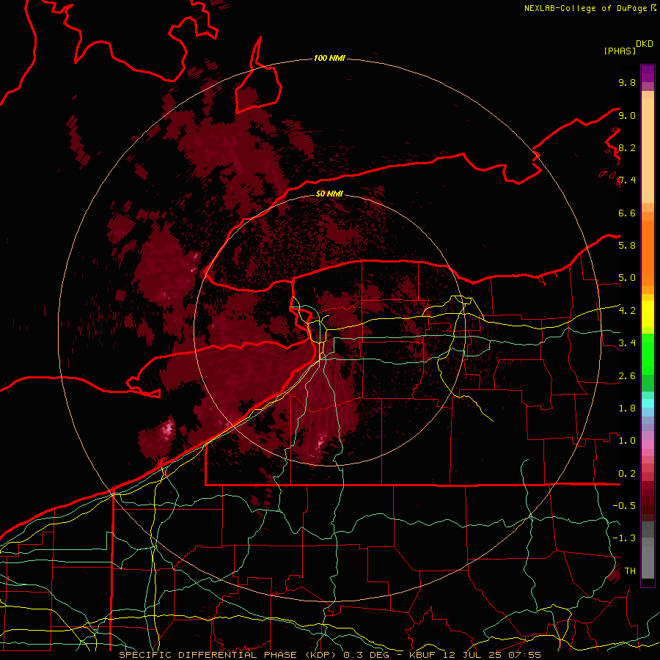Click the 100 NMI range ring label
Viewport: 660px width, 660px height.
coord(329,58)
